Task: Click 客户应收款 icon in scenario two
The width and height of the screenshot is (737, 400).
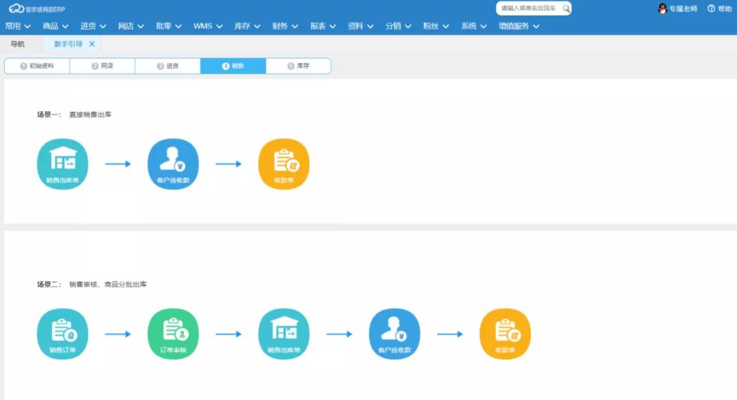Action: [394, 334]
